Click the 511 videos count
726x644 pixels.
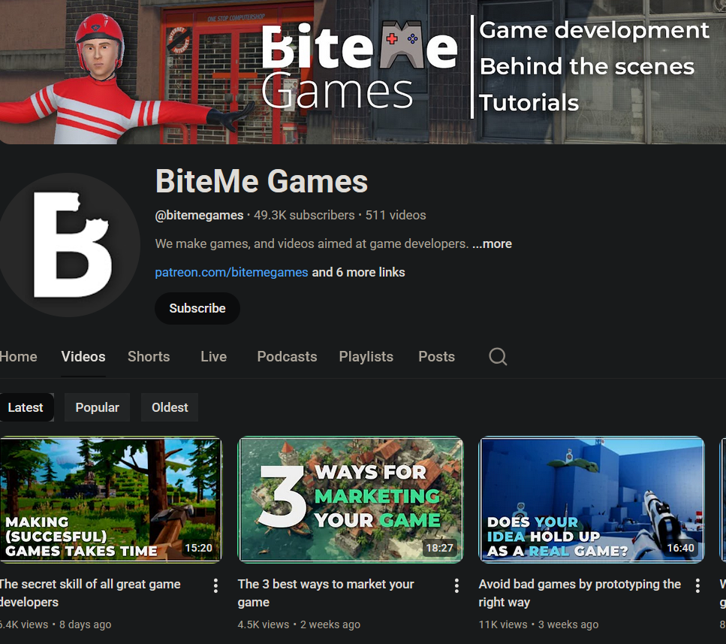(x=396, y=215)
